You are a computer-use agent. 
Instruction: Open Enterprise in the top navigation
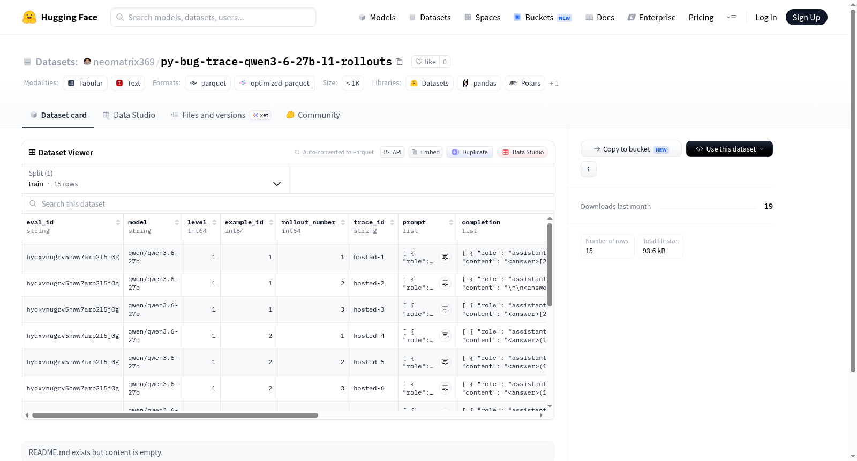click(651, 17)
